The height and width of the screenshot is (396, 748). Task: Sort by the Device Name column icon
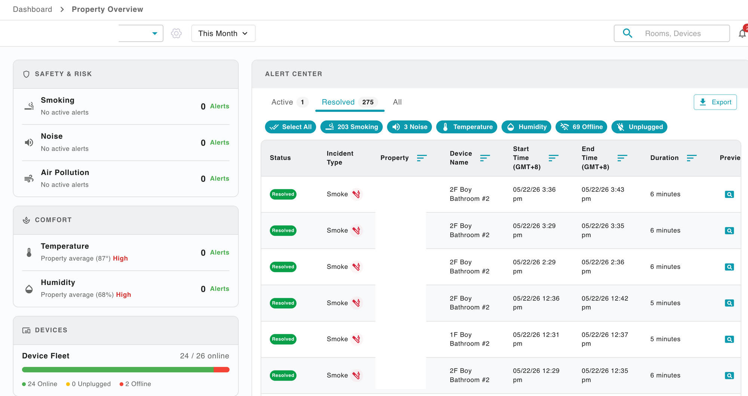485,158
